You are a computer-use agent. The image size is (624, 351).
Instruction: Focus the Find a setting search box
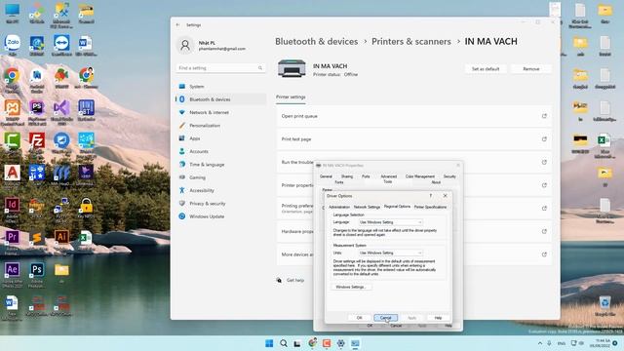[220, 68]
